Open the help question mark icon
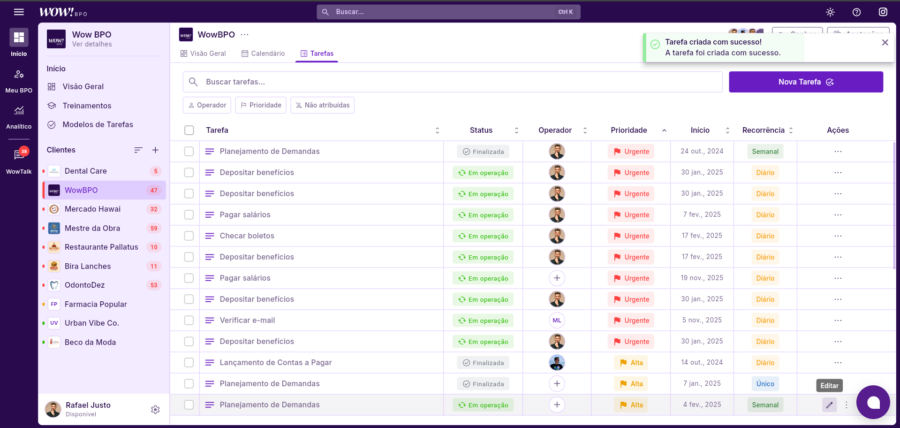 pos(856,12)
